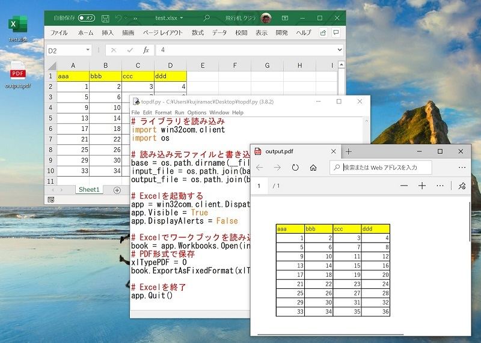This screenshot has height=343, width=481.
Task: Pin the PDF toolbar
Action: coord(462,186)
